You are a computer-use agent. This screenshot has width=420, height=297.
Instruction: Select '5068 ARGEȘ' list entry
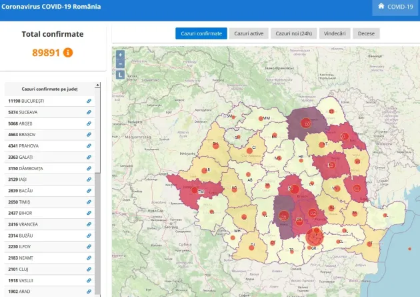49,123
